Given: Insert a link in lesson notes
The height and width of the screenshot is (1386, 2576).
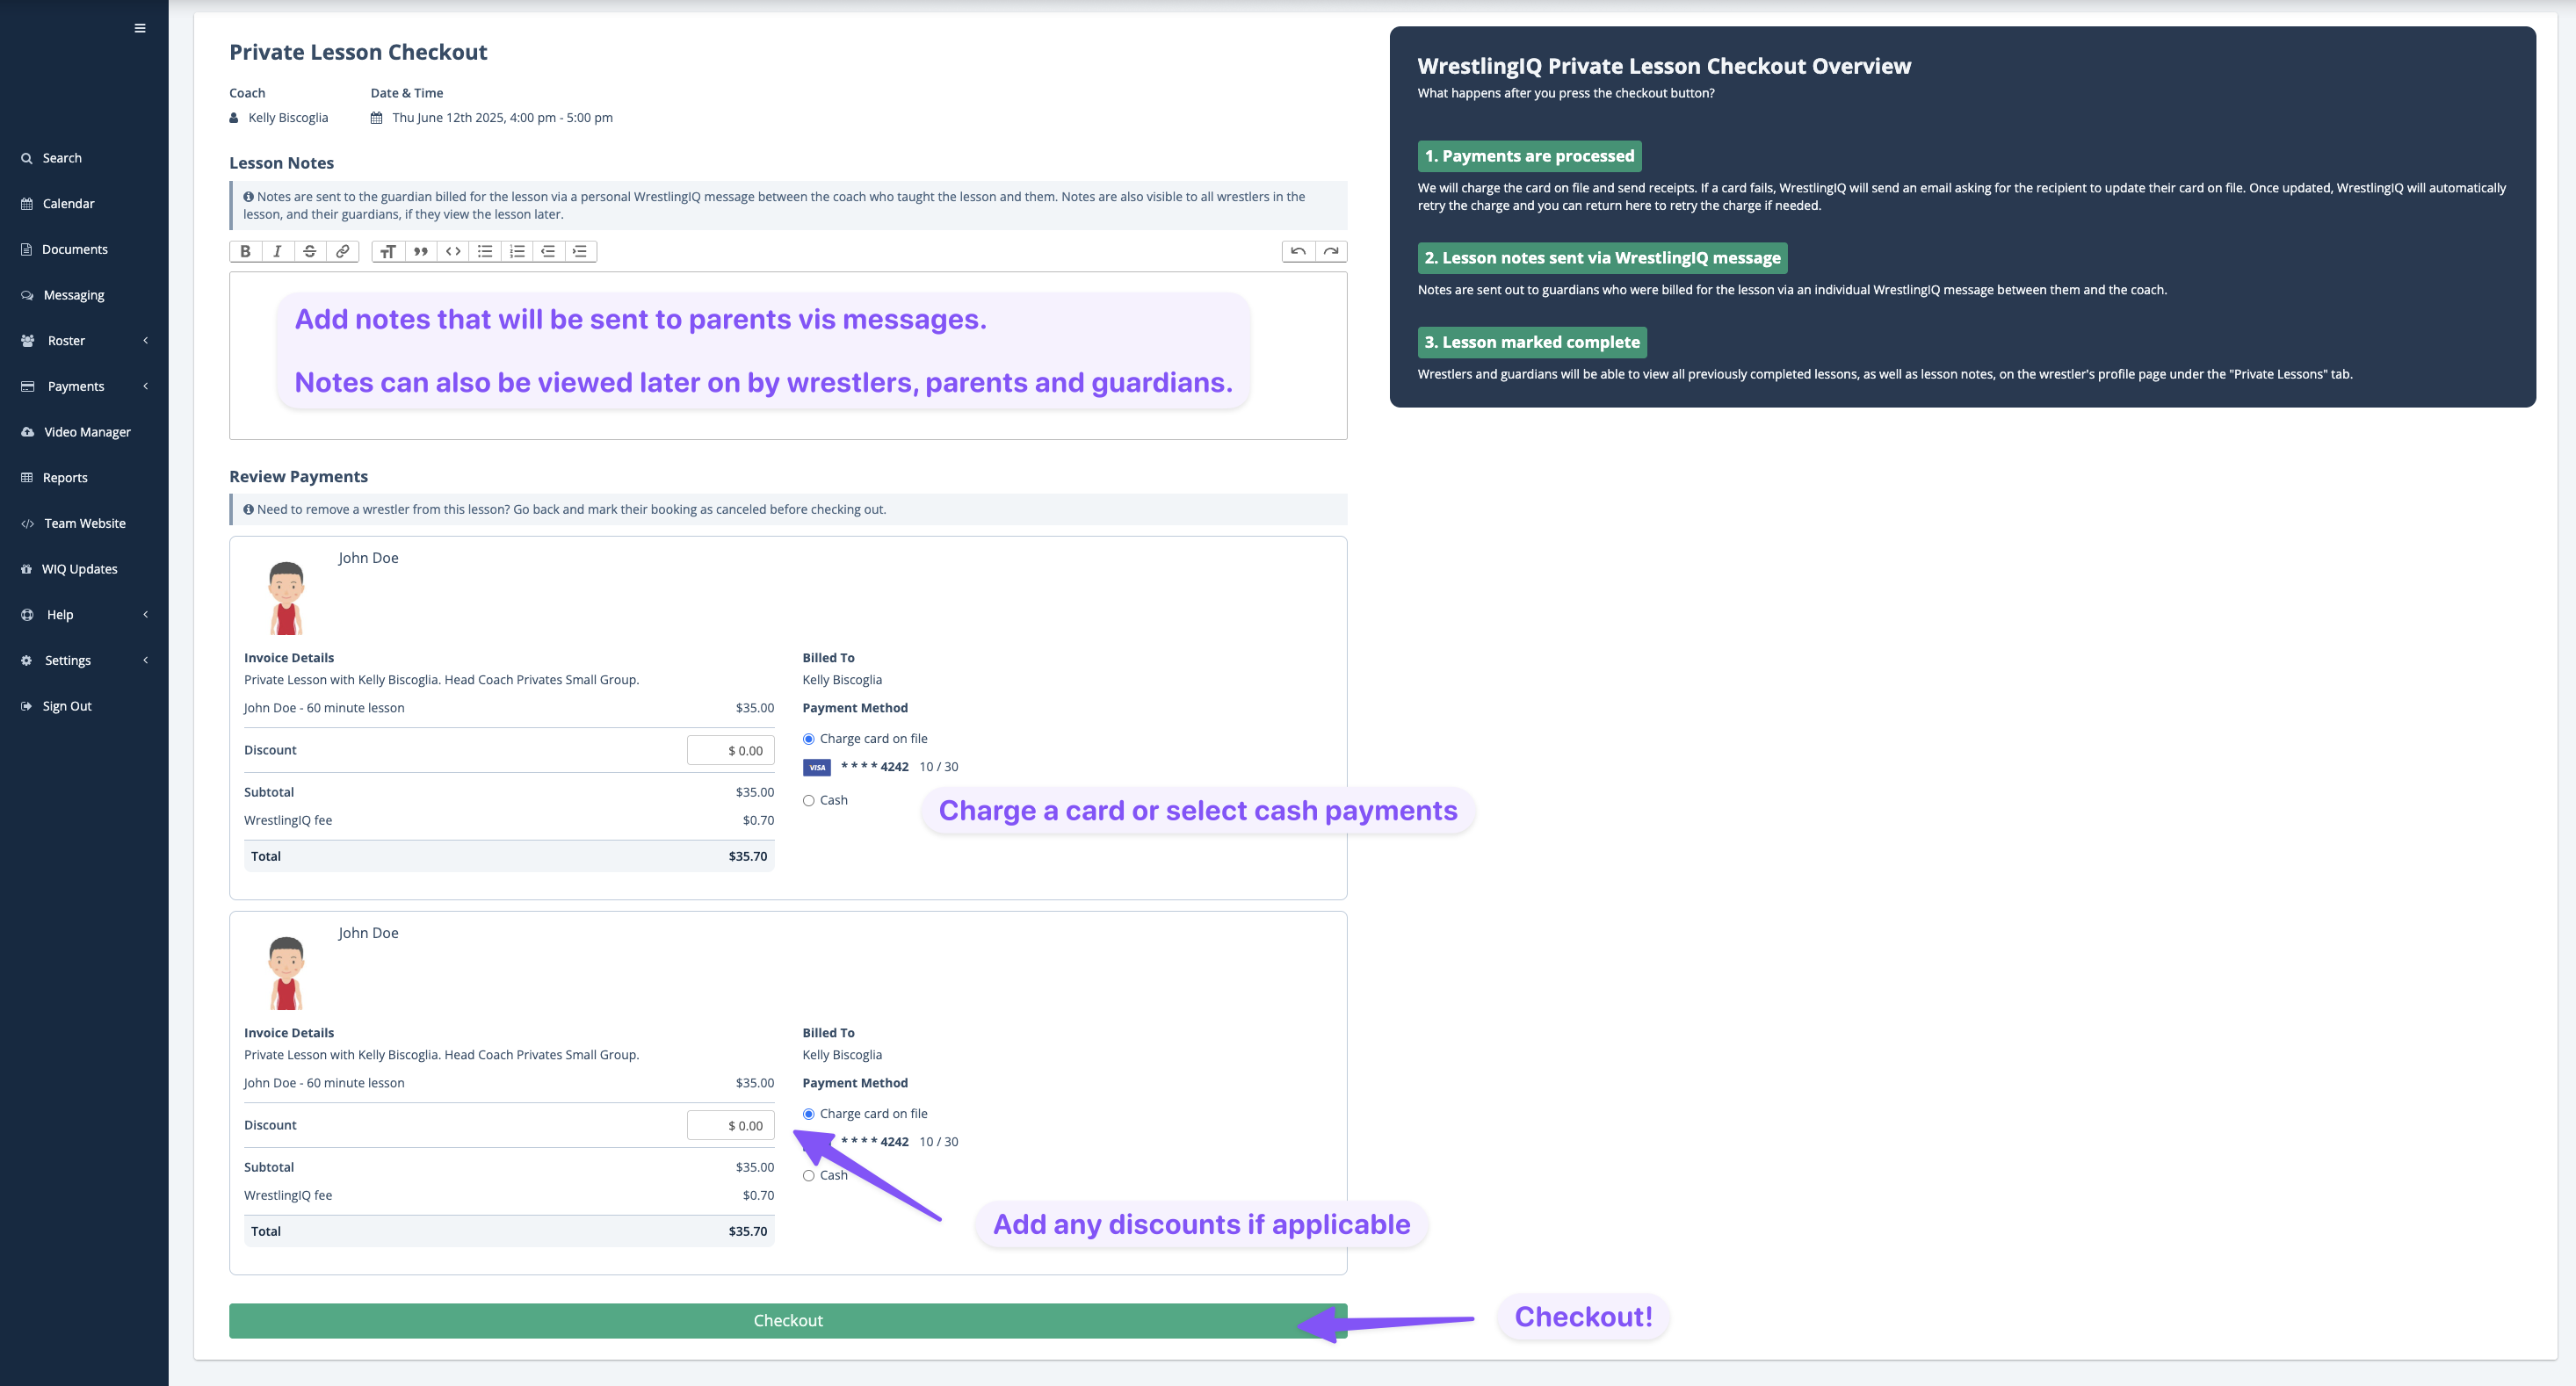Looking at the screenshot, I should 342,251.
